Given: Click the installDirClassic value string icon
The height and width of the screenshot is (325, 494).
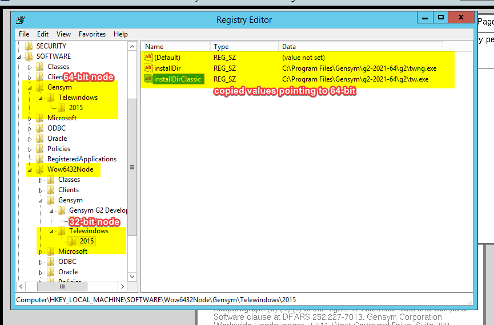Looking at the screenshot, I should [x=148, y=79].
